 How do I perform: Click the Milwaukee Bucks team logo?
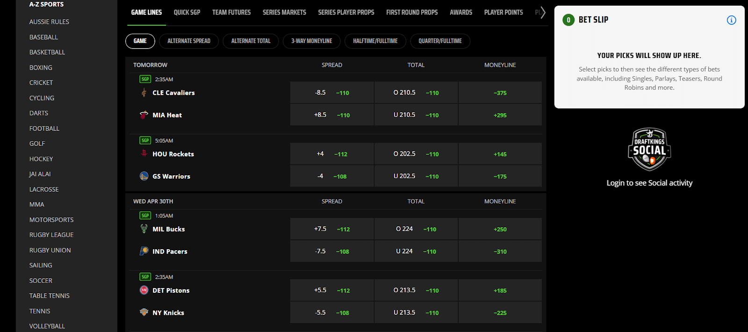coord(144,229)
